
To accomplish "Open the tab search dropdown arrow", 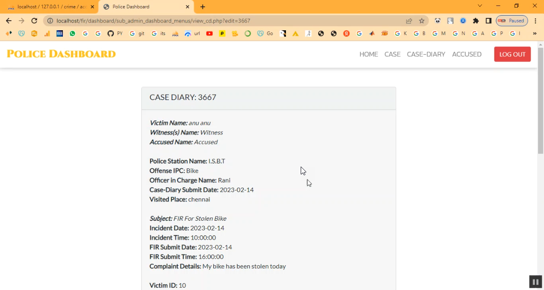I will tap(480, 6).
